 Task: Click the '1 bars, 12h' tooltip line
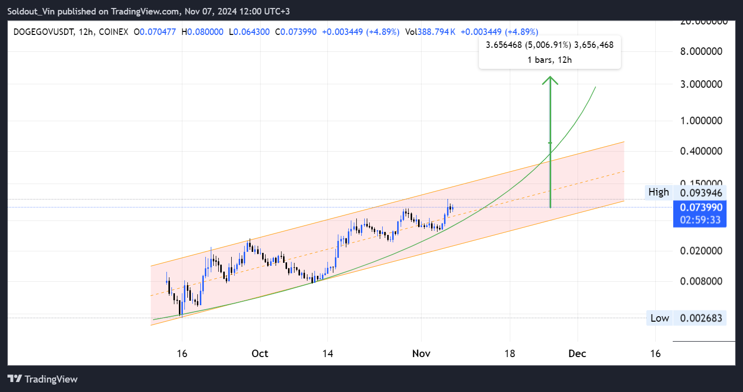[550, 60]
